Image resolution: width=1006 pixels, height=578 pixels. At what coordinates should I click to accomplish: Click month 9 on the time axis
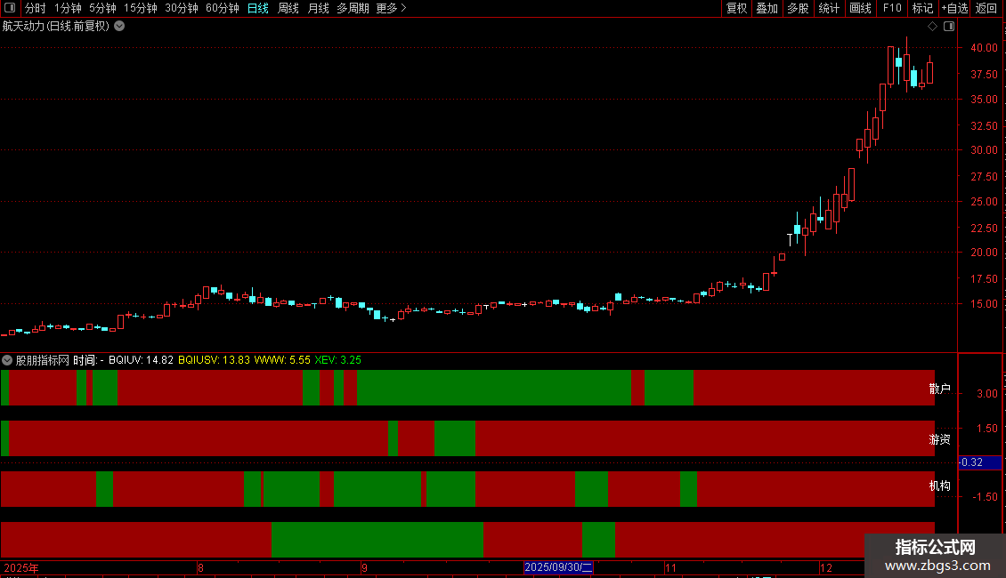(x=364, y=567)
